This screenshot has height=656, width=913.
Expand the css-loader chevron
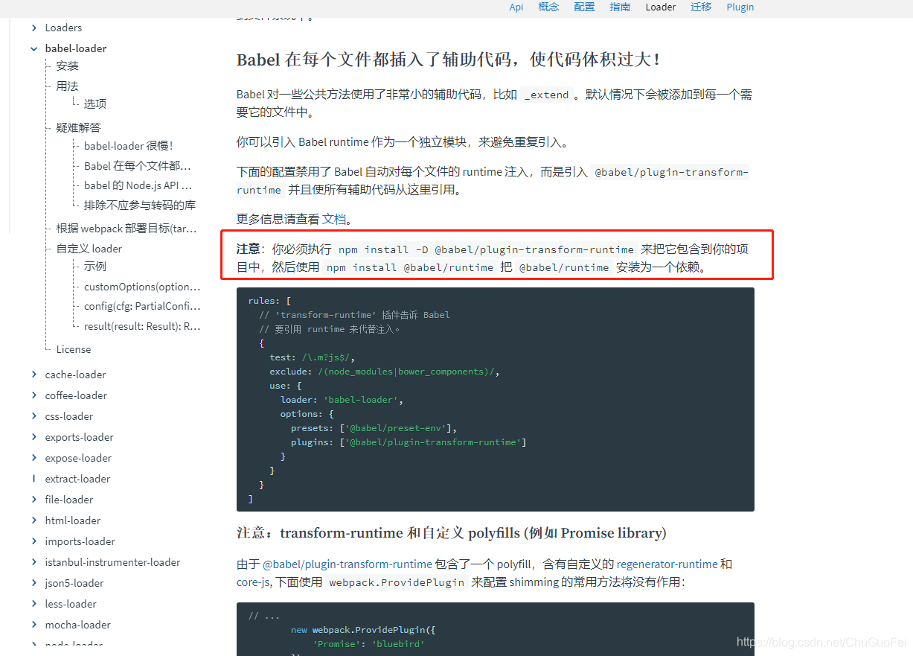point(34,416)
